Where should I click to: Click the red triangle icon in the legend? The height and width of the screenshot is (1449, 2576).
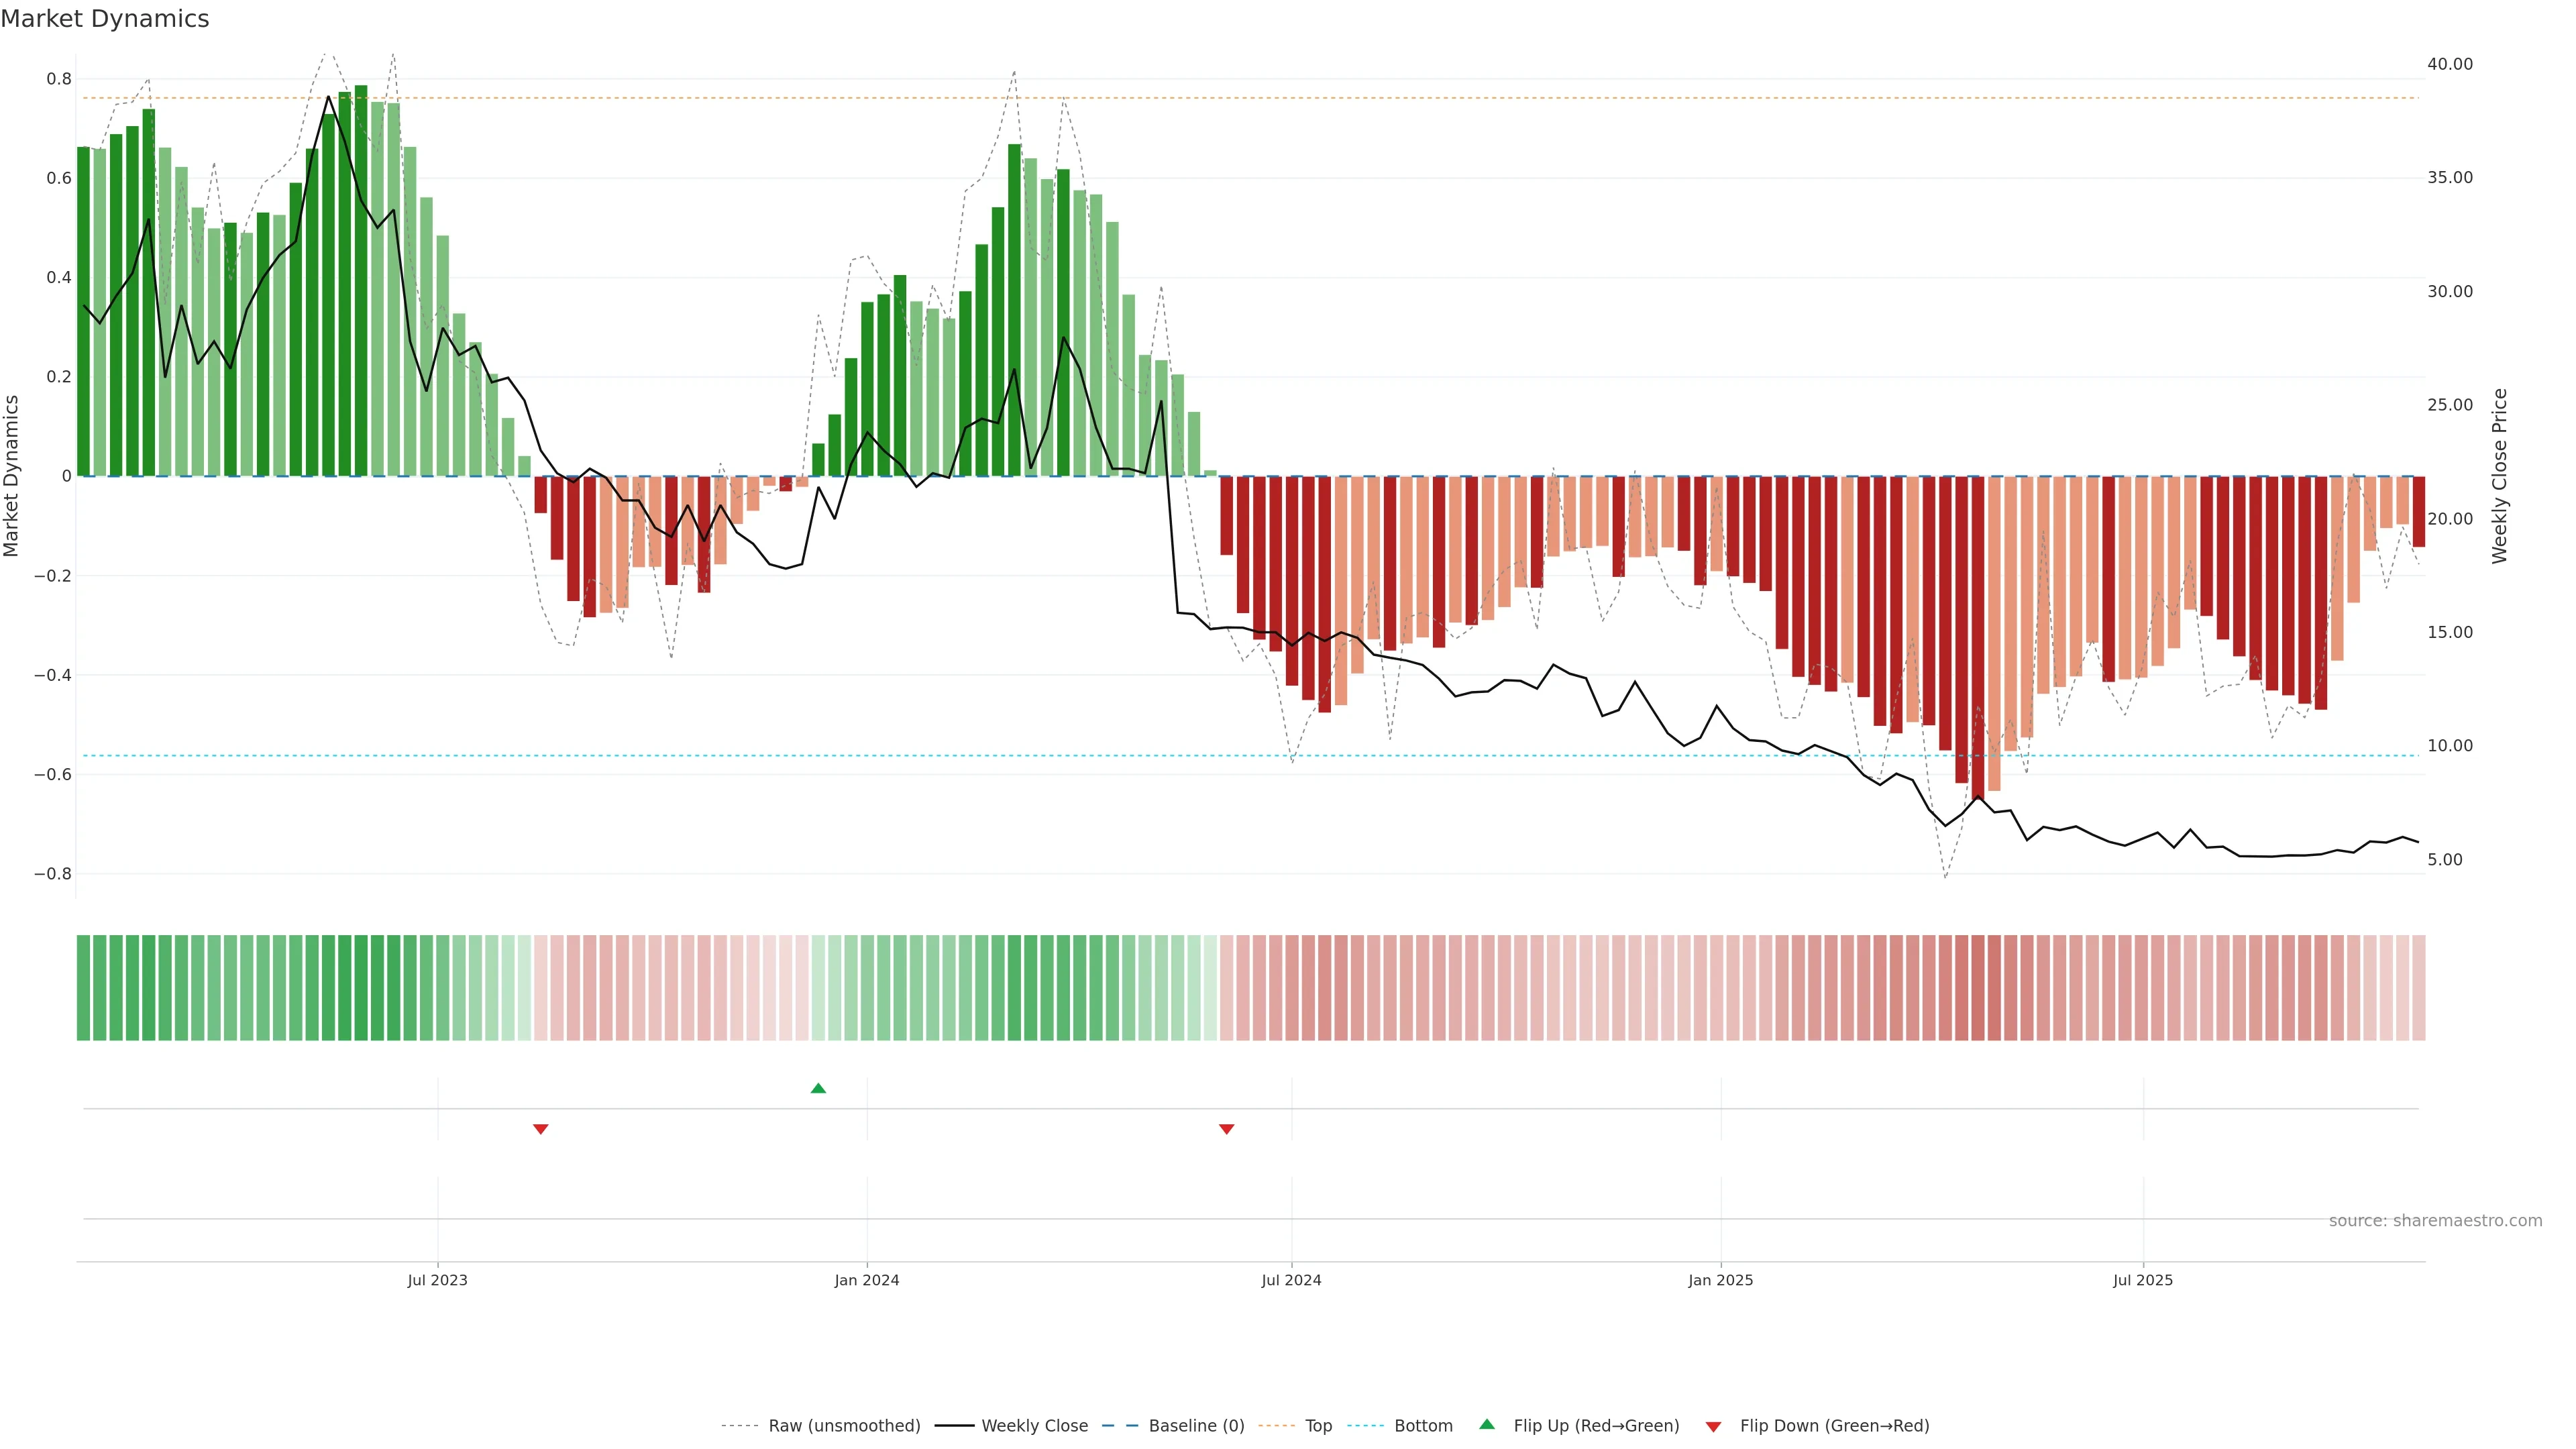tap(1713, 1427)
